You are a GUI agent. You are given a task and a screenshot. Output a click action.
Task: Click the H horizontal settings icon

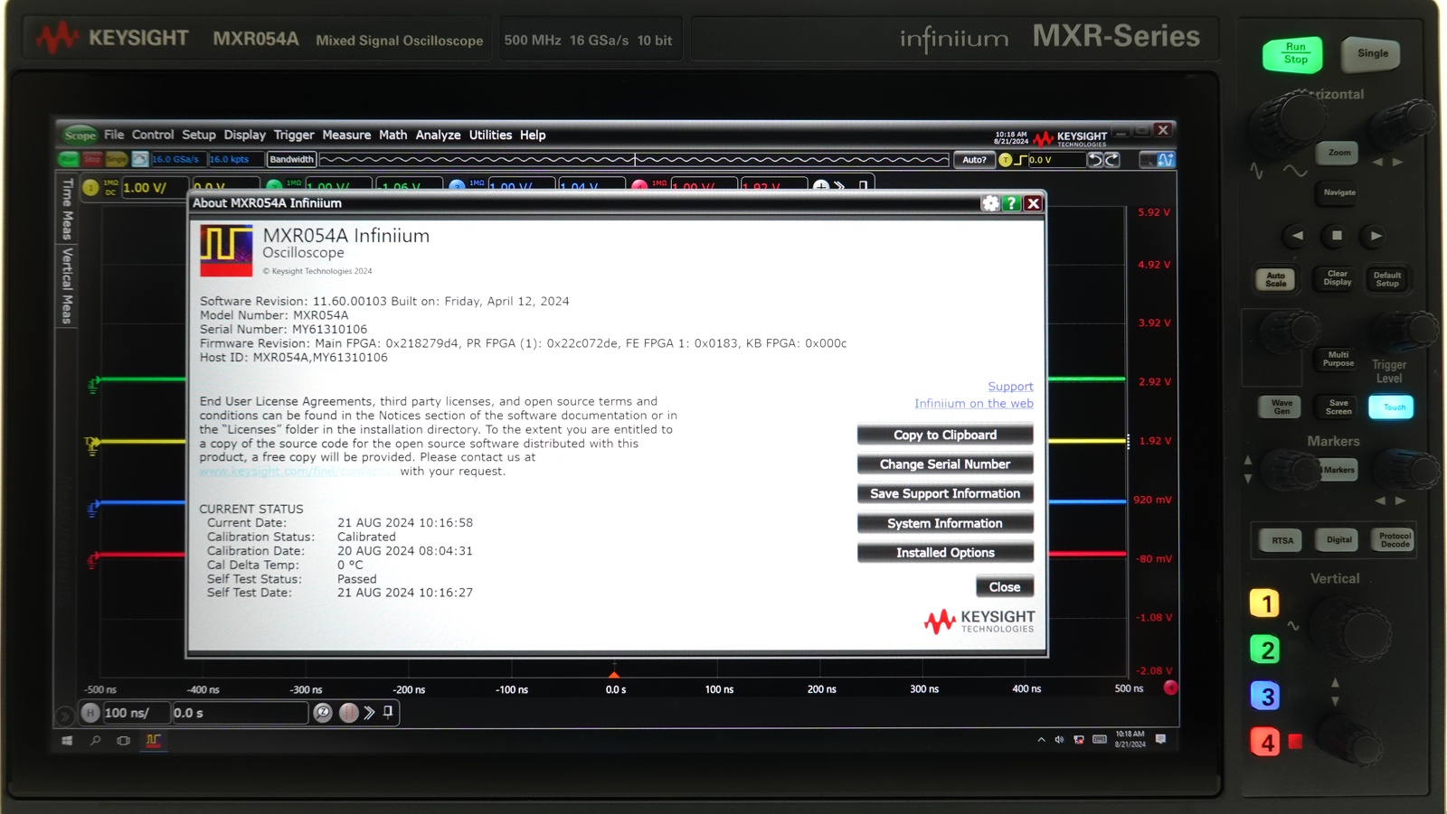pos(90,713)
